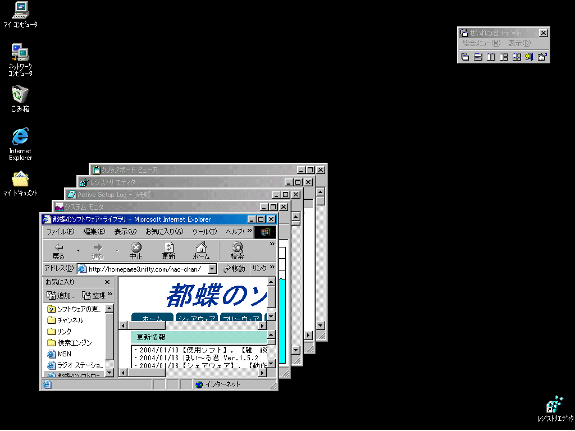This screenshot has width=575, height=431.
Task: Select the レジストリエディタ desktop shortcut
Action: (555, 409)
